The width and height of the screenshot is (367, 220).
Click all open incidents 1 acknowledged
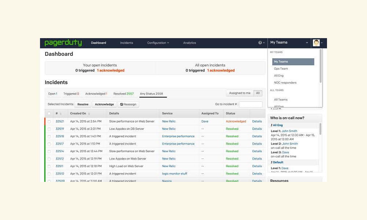click(221, 70)
